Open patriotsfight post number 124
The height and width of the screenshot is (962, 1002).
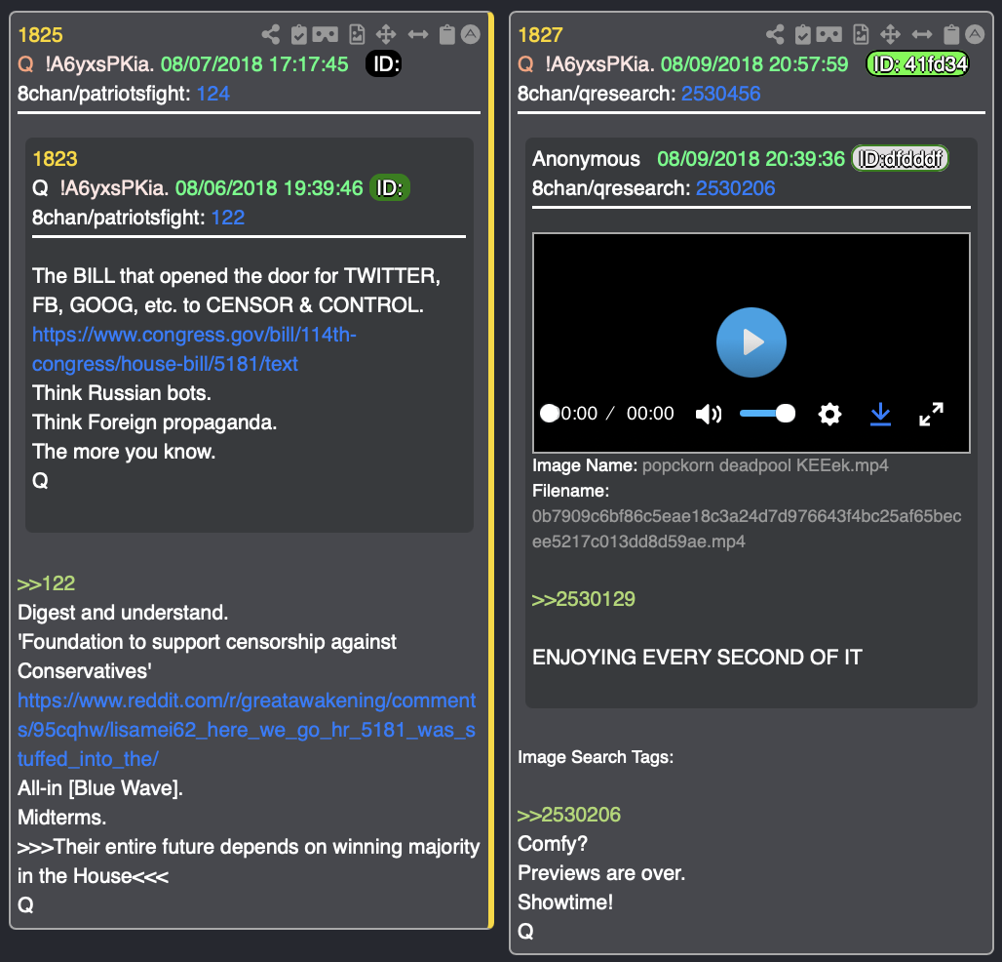click(x=212, y=94)
